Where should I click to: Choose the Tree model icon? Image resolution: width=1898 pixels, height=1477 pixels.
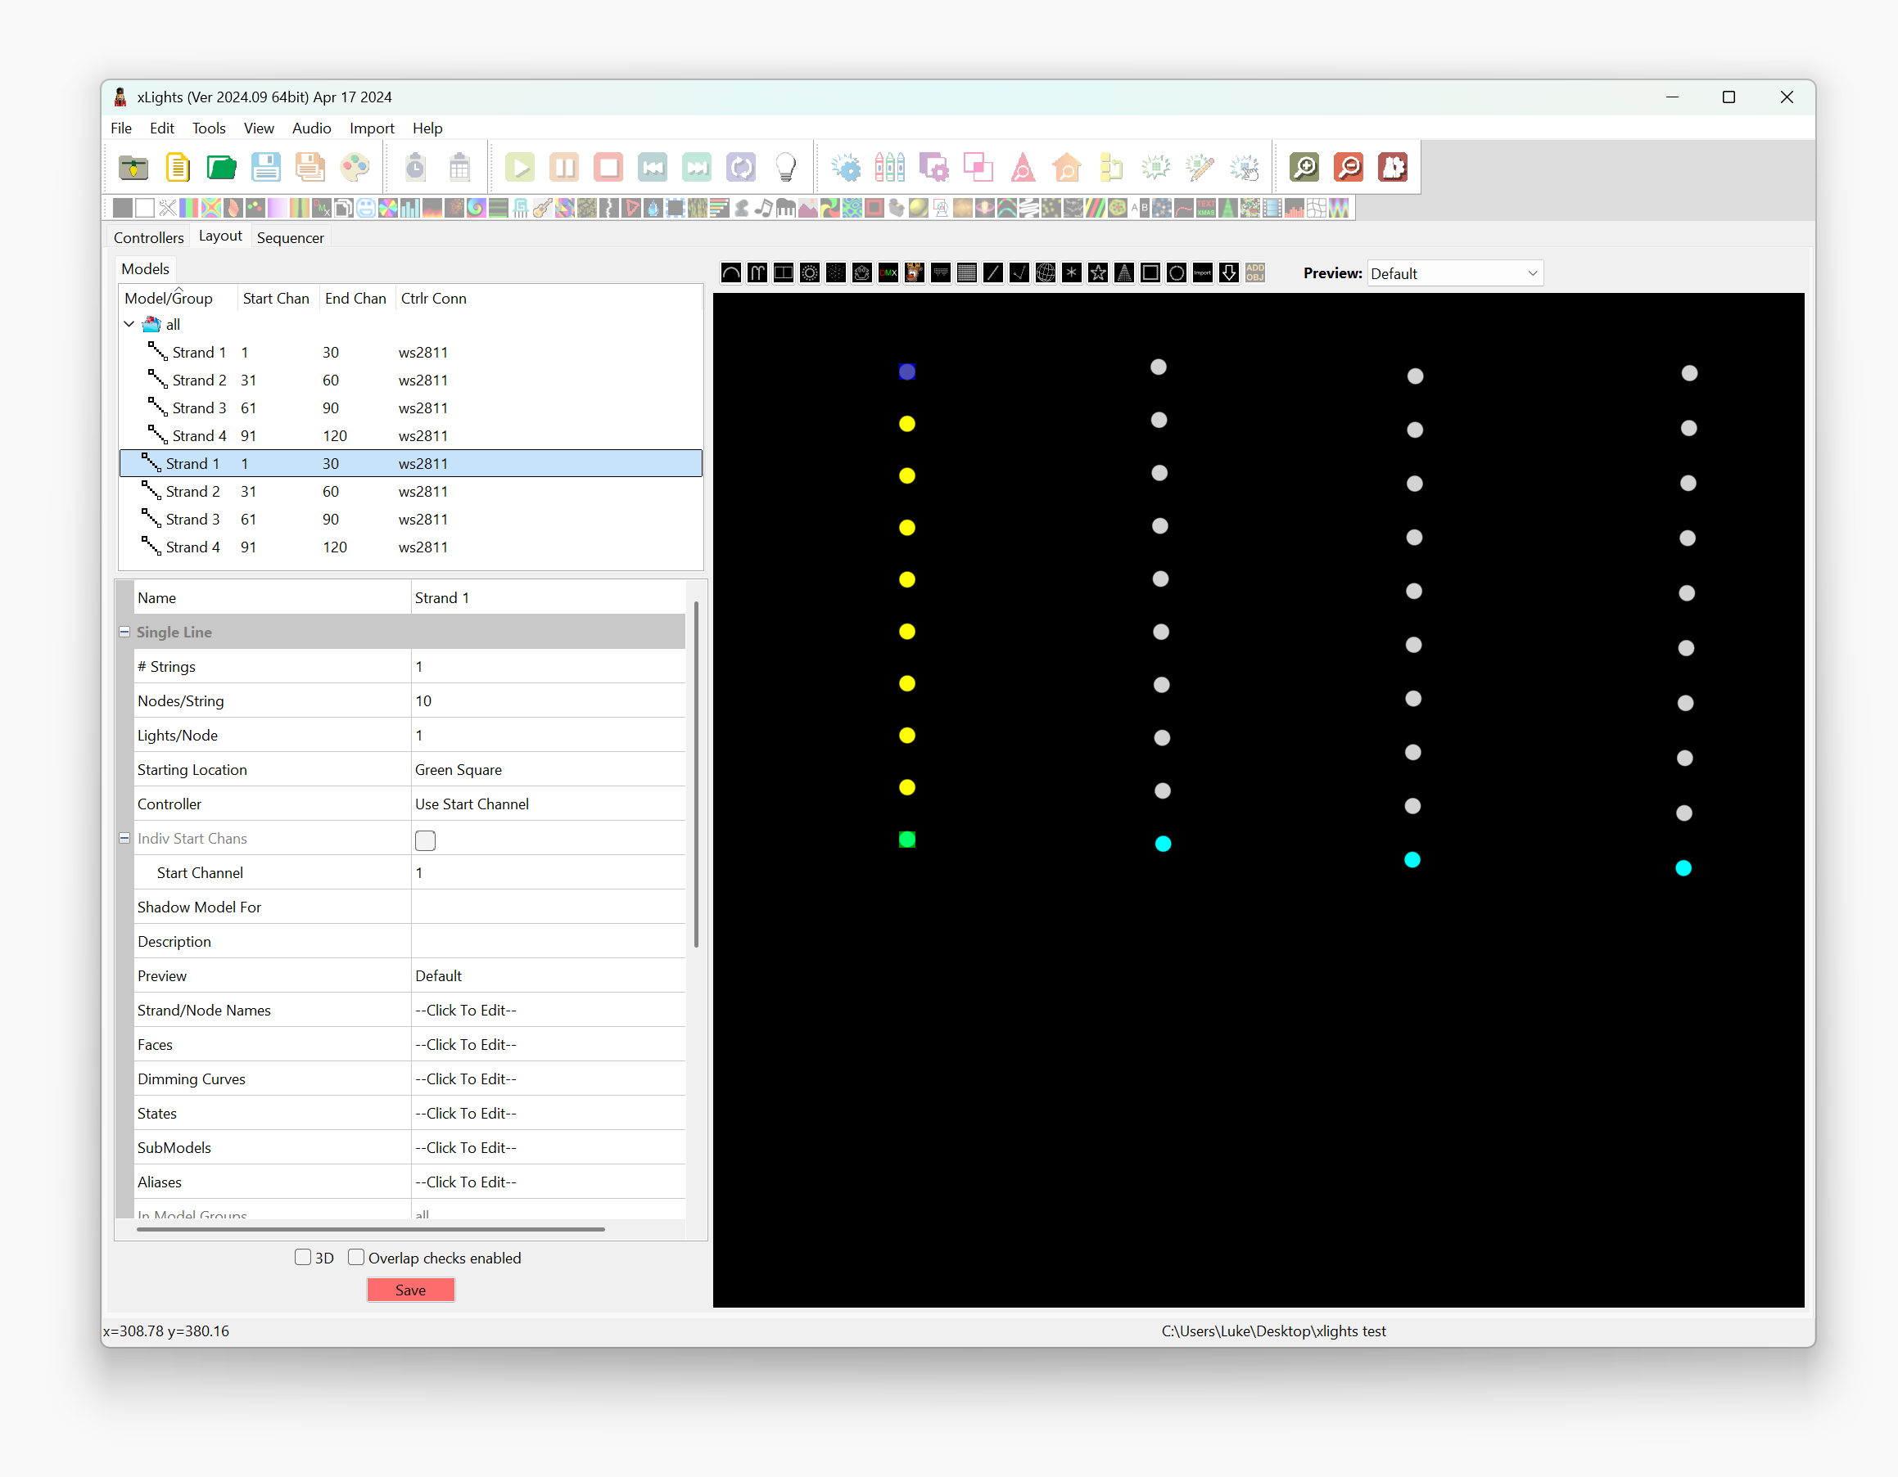[x=1123, y=273]
